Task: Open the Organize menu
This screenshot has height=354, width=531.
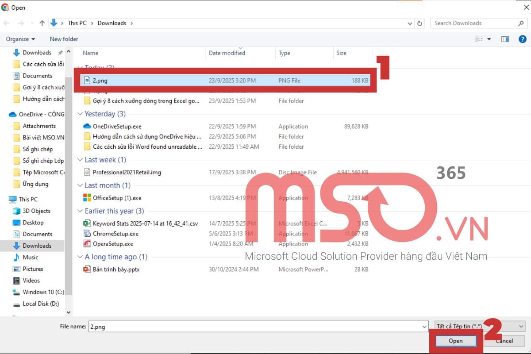Action: pyautogui.click(x=20, y=39)
